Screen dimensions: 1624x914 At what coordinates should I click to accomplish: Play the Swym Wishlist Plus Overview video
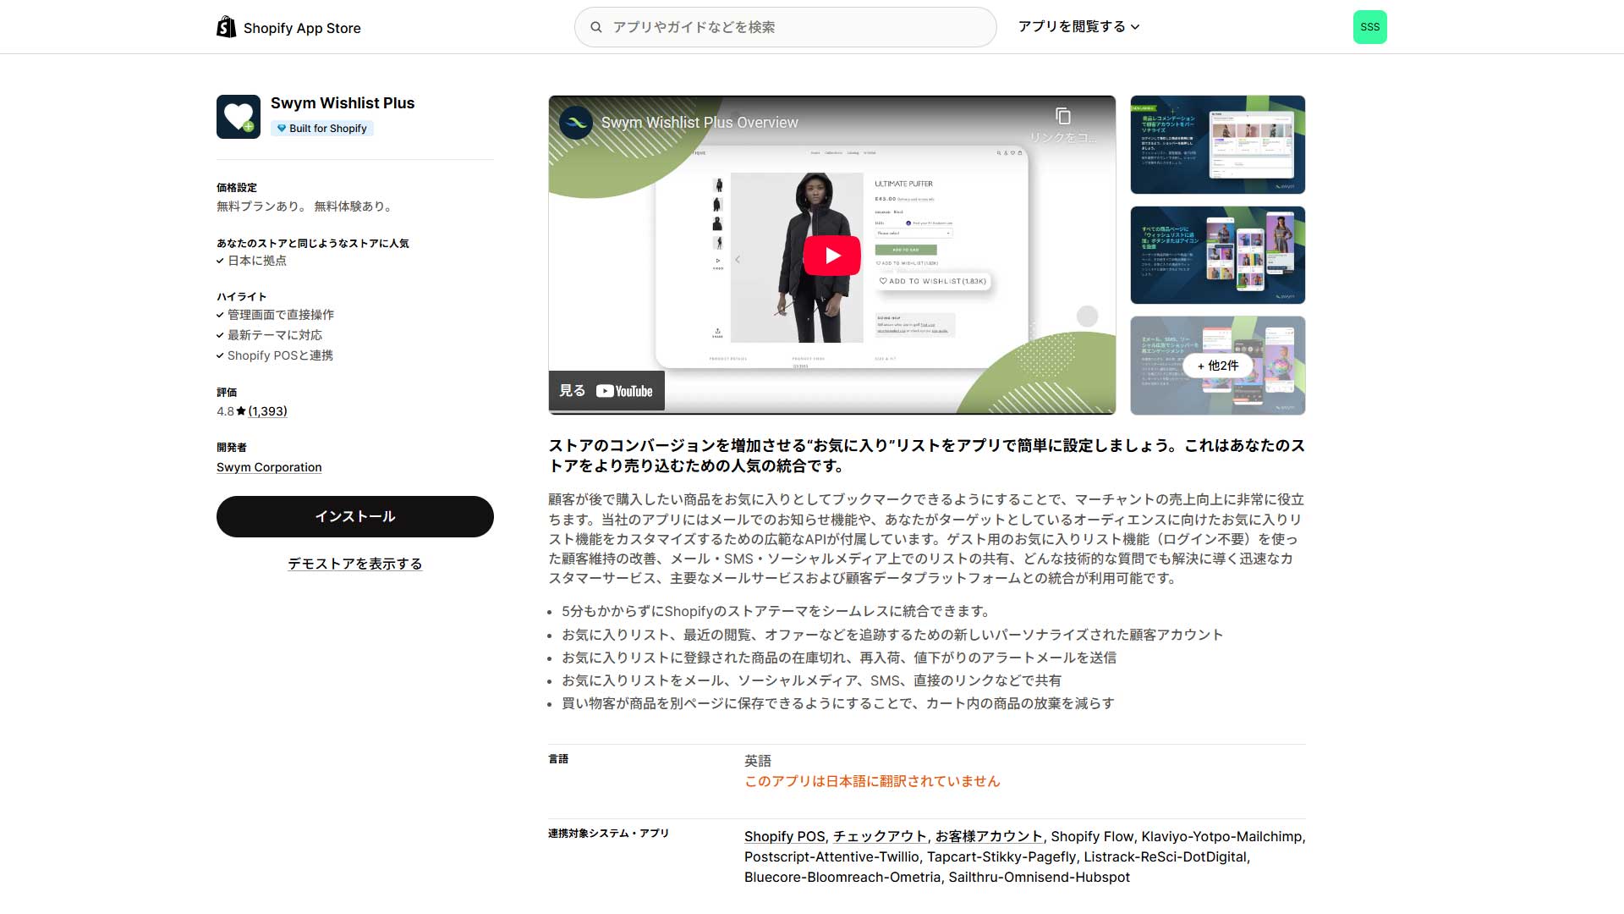point(832,256)
